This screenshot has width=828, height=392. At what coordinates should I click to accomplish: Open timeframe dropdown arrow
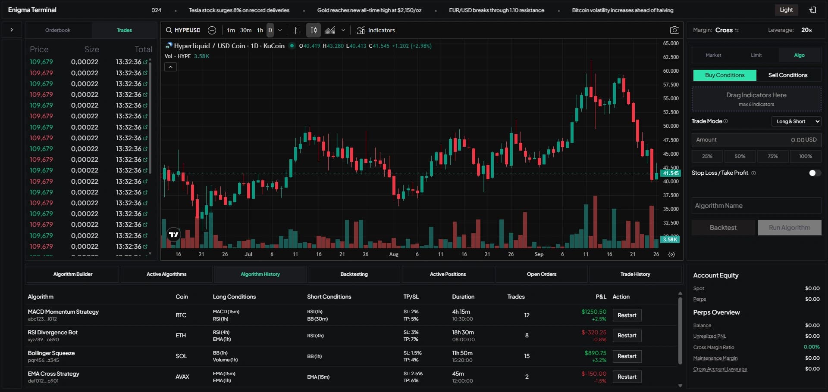pos(280,30)
